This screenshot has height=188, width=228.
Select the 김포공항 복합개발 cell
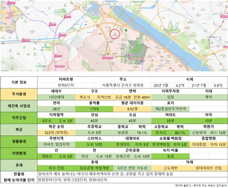tap(94, 168)
